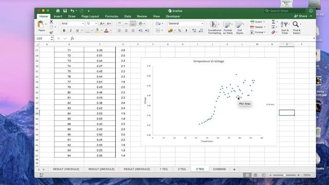The image size is (329, 185).
Task: Open the General number format dropdown
Action: click(202, 24)
